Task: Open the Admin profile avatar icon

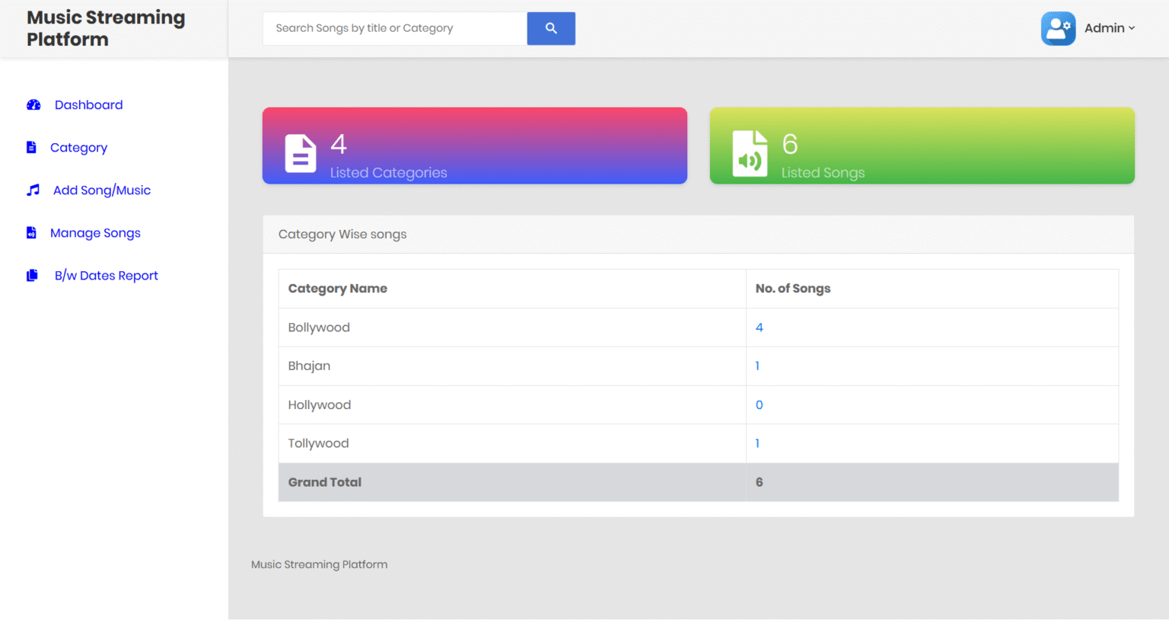Action: (1058, 28)
